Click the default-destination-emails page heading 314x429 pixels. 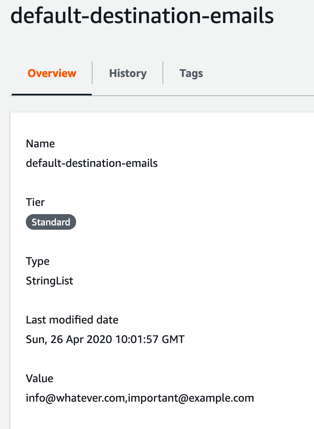(x=142, y=16)
